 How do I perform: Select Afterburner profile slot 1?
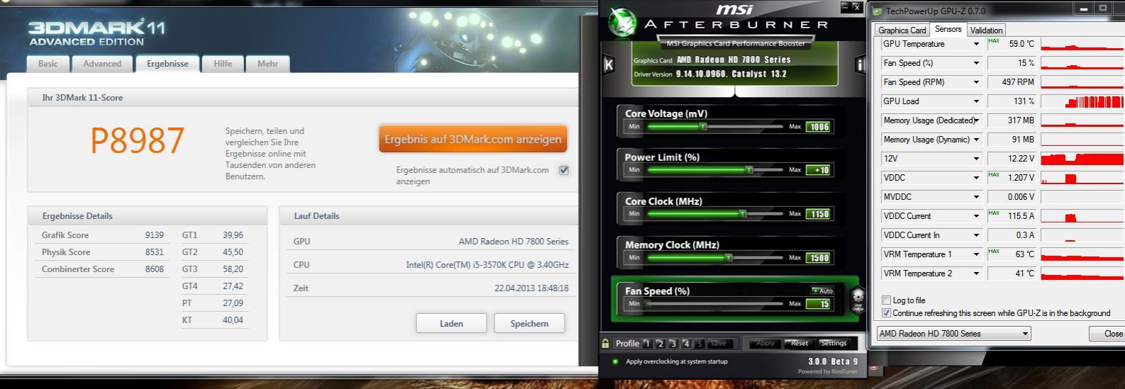click(647, 344)
